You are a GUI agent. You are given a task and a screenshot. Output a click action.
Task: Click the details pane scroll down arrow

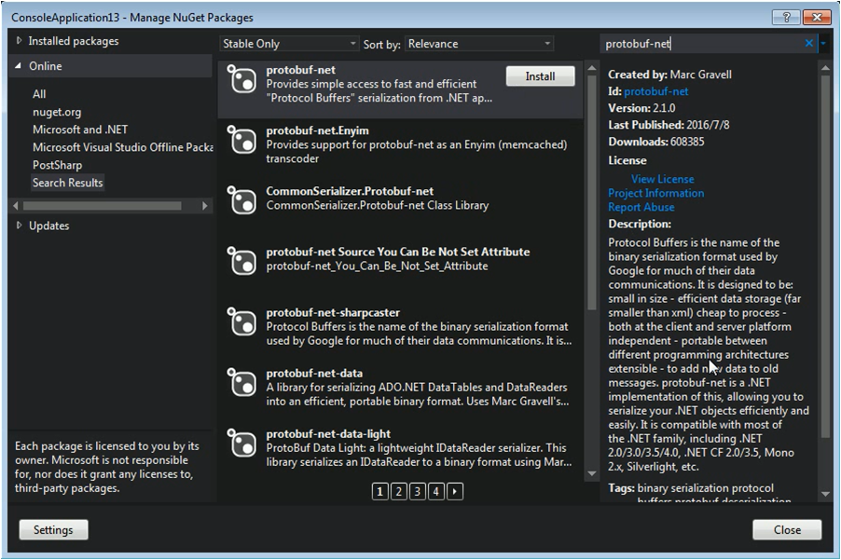(825, 494)
